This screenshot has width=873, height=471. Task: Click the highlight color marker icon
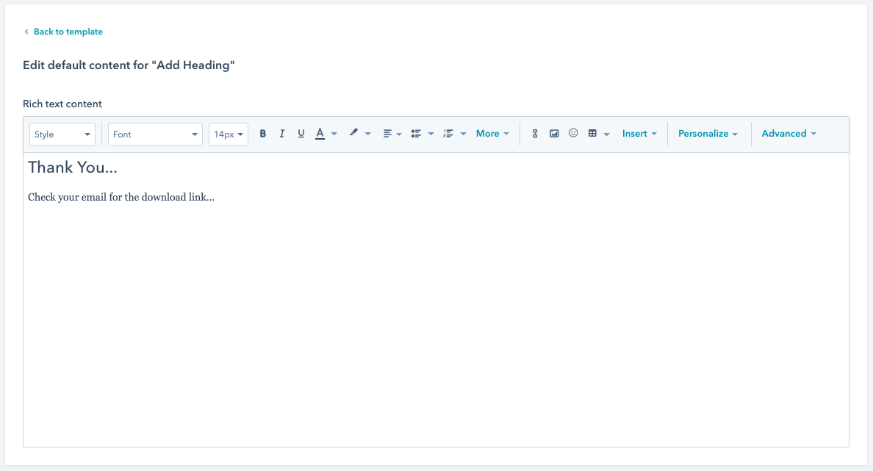[x=353, y=134]
